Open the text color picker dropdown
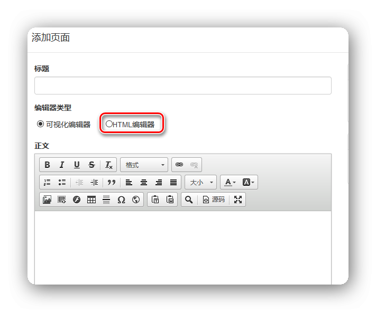The image size is (376, 312). [x=230, y=182]
